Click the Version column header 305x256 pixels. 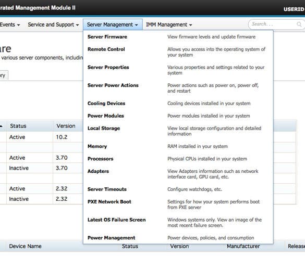(68, 126)
